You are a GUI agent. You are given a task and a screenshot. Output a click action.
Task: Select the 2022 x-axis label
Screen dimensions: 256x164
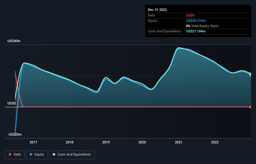tap(215, 142)
